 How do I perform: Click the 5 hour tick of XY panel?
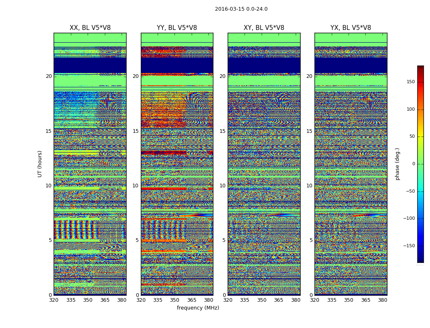tap(224, 240)
